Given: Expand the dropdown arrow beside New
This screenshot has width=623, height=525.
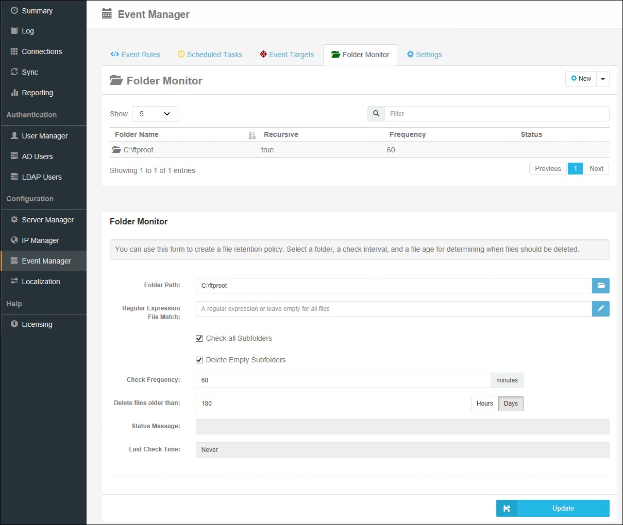Looking at the screenshot, I should coord(603,78).
